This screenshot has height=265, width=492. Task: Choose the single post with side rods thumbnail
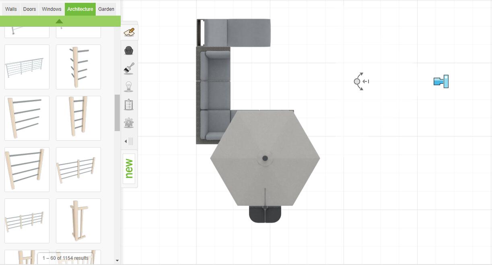click(78, 67)
